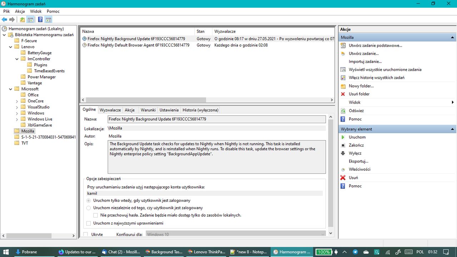
Task: Select 'Uruchom niezależnie od tego' radio option
Action: pos(89,208)
